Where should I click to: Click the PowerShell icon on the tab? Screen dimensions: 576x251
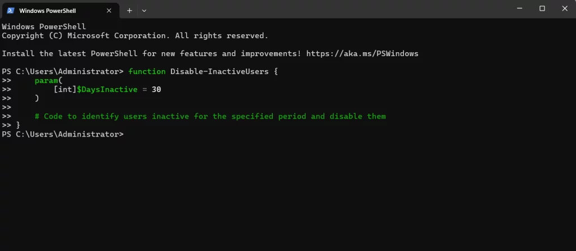[x=11, y=10]
